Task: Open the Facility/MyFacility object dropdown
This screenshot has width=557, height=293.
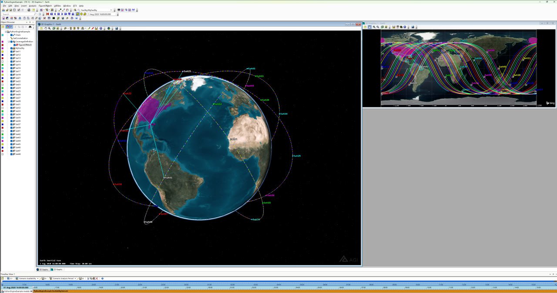Action: [111, 10]
